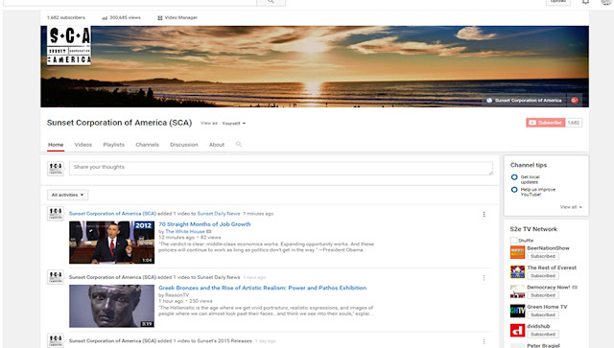Viewport: 614px width, 348px height.
Task: Open the notifications bell icon
Action: pos(585,2)
